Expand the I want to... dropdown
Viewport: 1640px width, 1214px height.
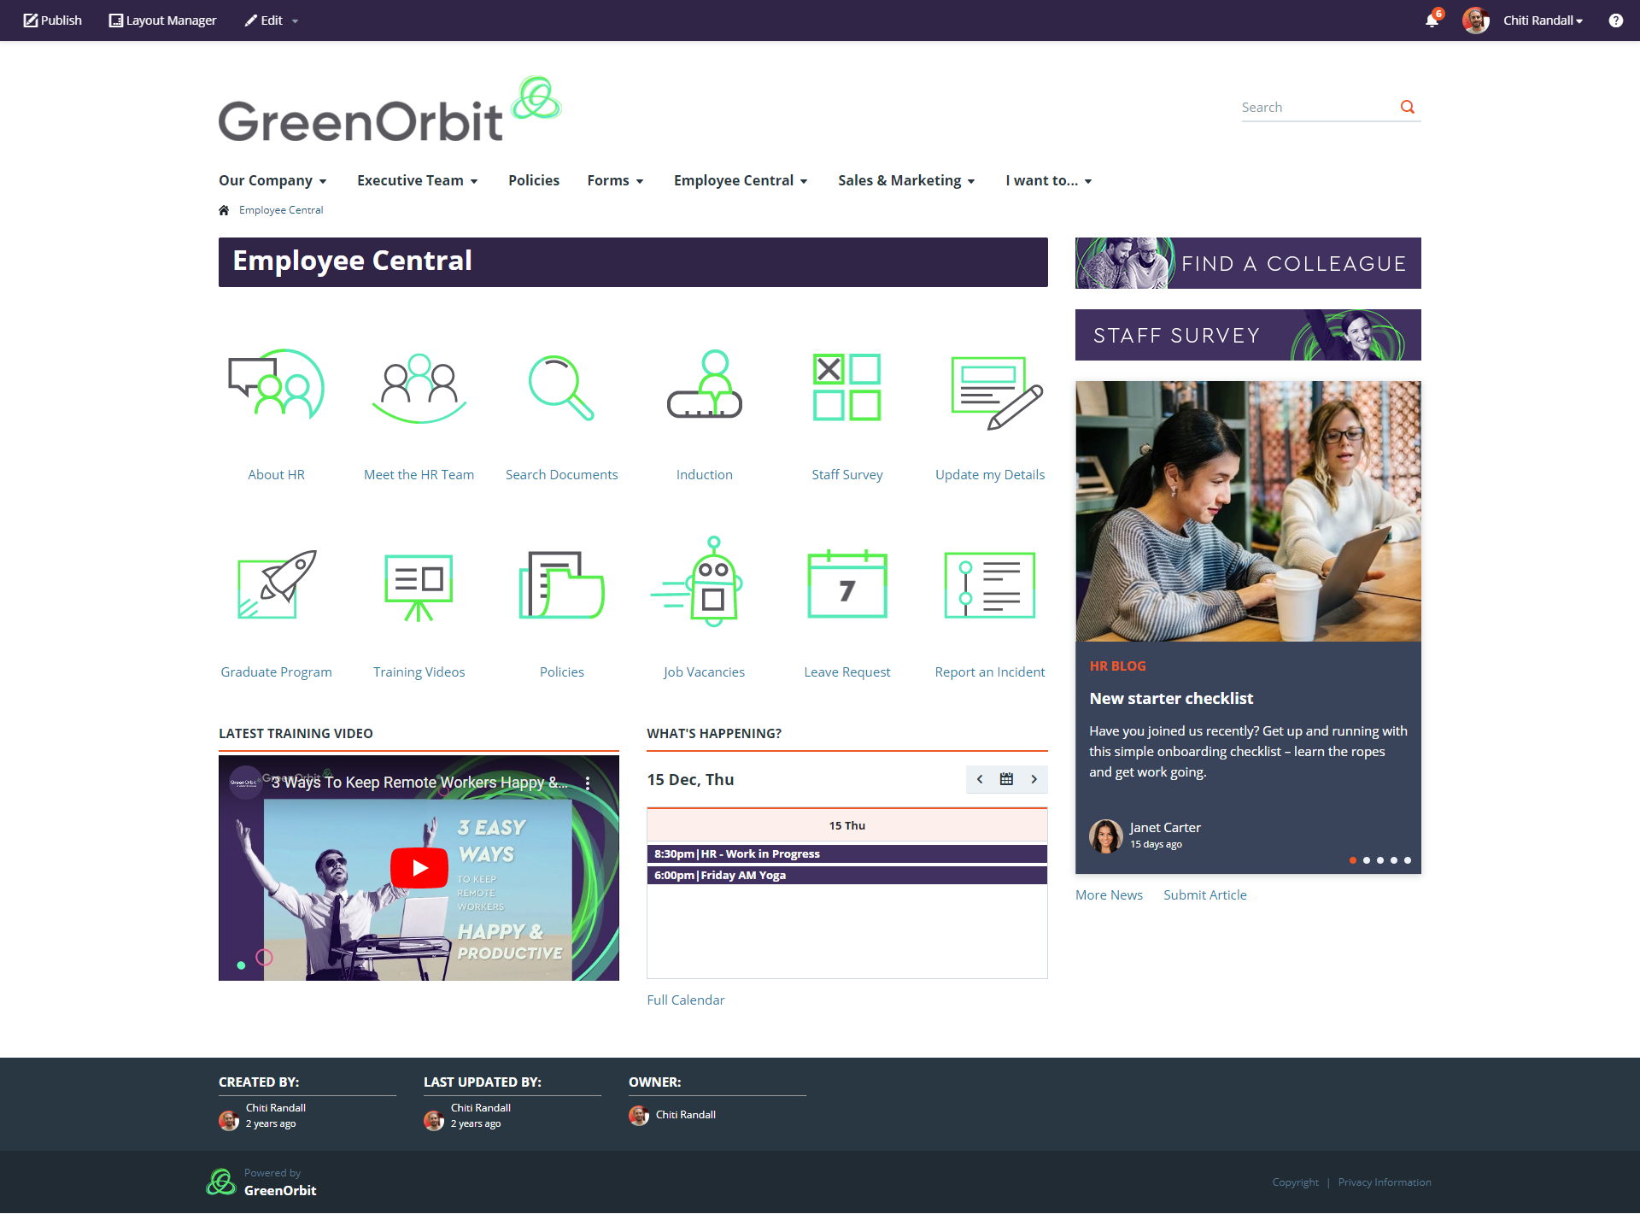coord(1051,179)
